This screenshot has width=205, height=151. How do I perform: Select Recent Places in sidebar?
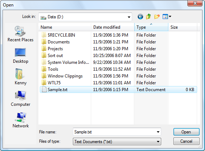(20, 34)
